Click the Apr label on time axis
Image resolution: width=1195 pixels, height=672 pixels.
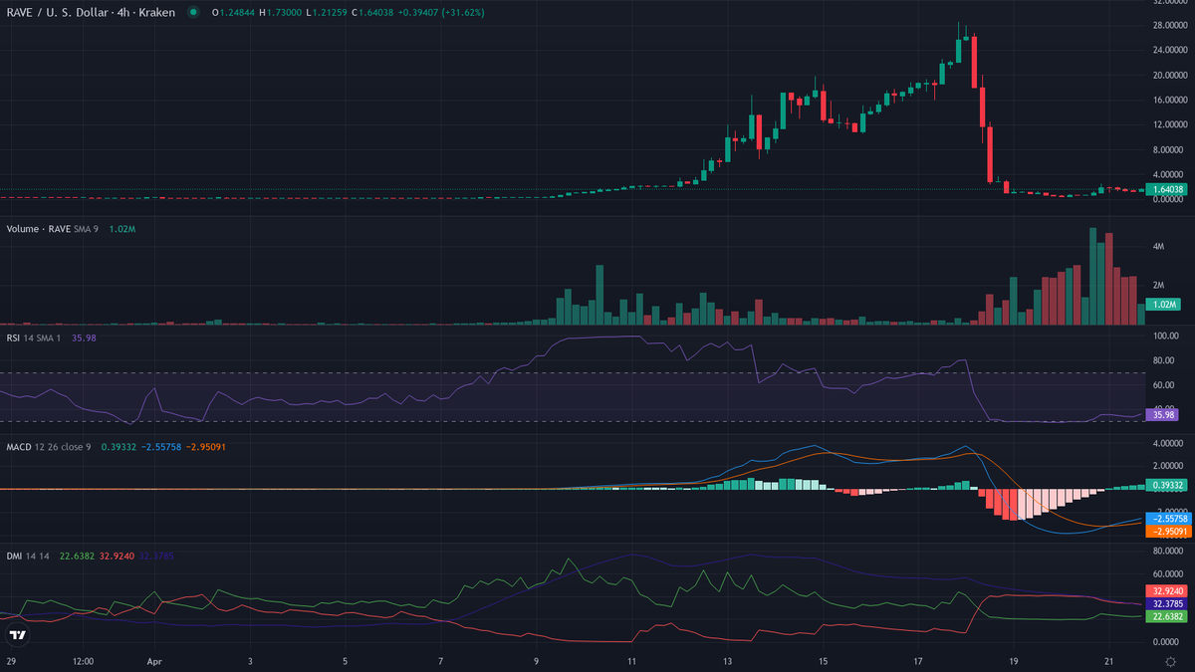pos(153,661)
